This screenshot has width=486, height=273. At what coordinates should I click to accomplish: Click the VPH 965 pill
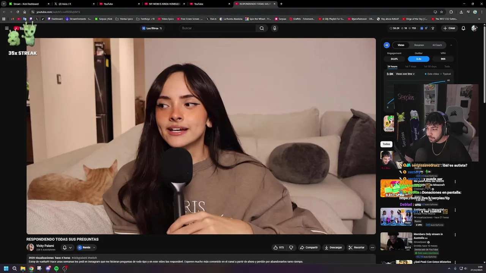click(x=443, y=59)
